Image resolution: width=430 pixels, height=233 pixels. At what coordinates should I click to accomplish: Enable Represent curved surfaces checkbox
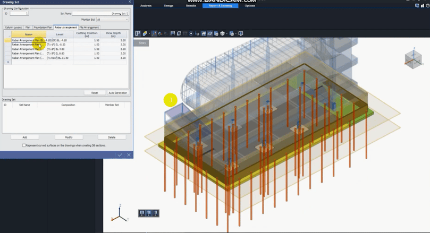[x=24, y=145]
